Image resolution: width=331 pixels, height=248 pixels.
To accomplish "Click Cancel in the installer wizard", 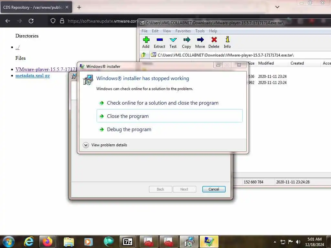I will 214,189.
